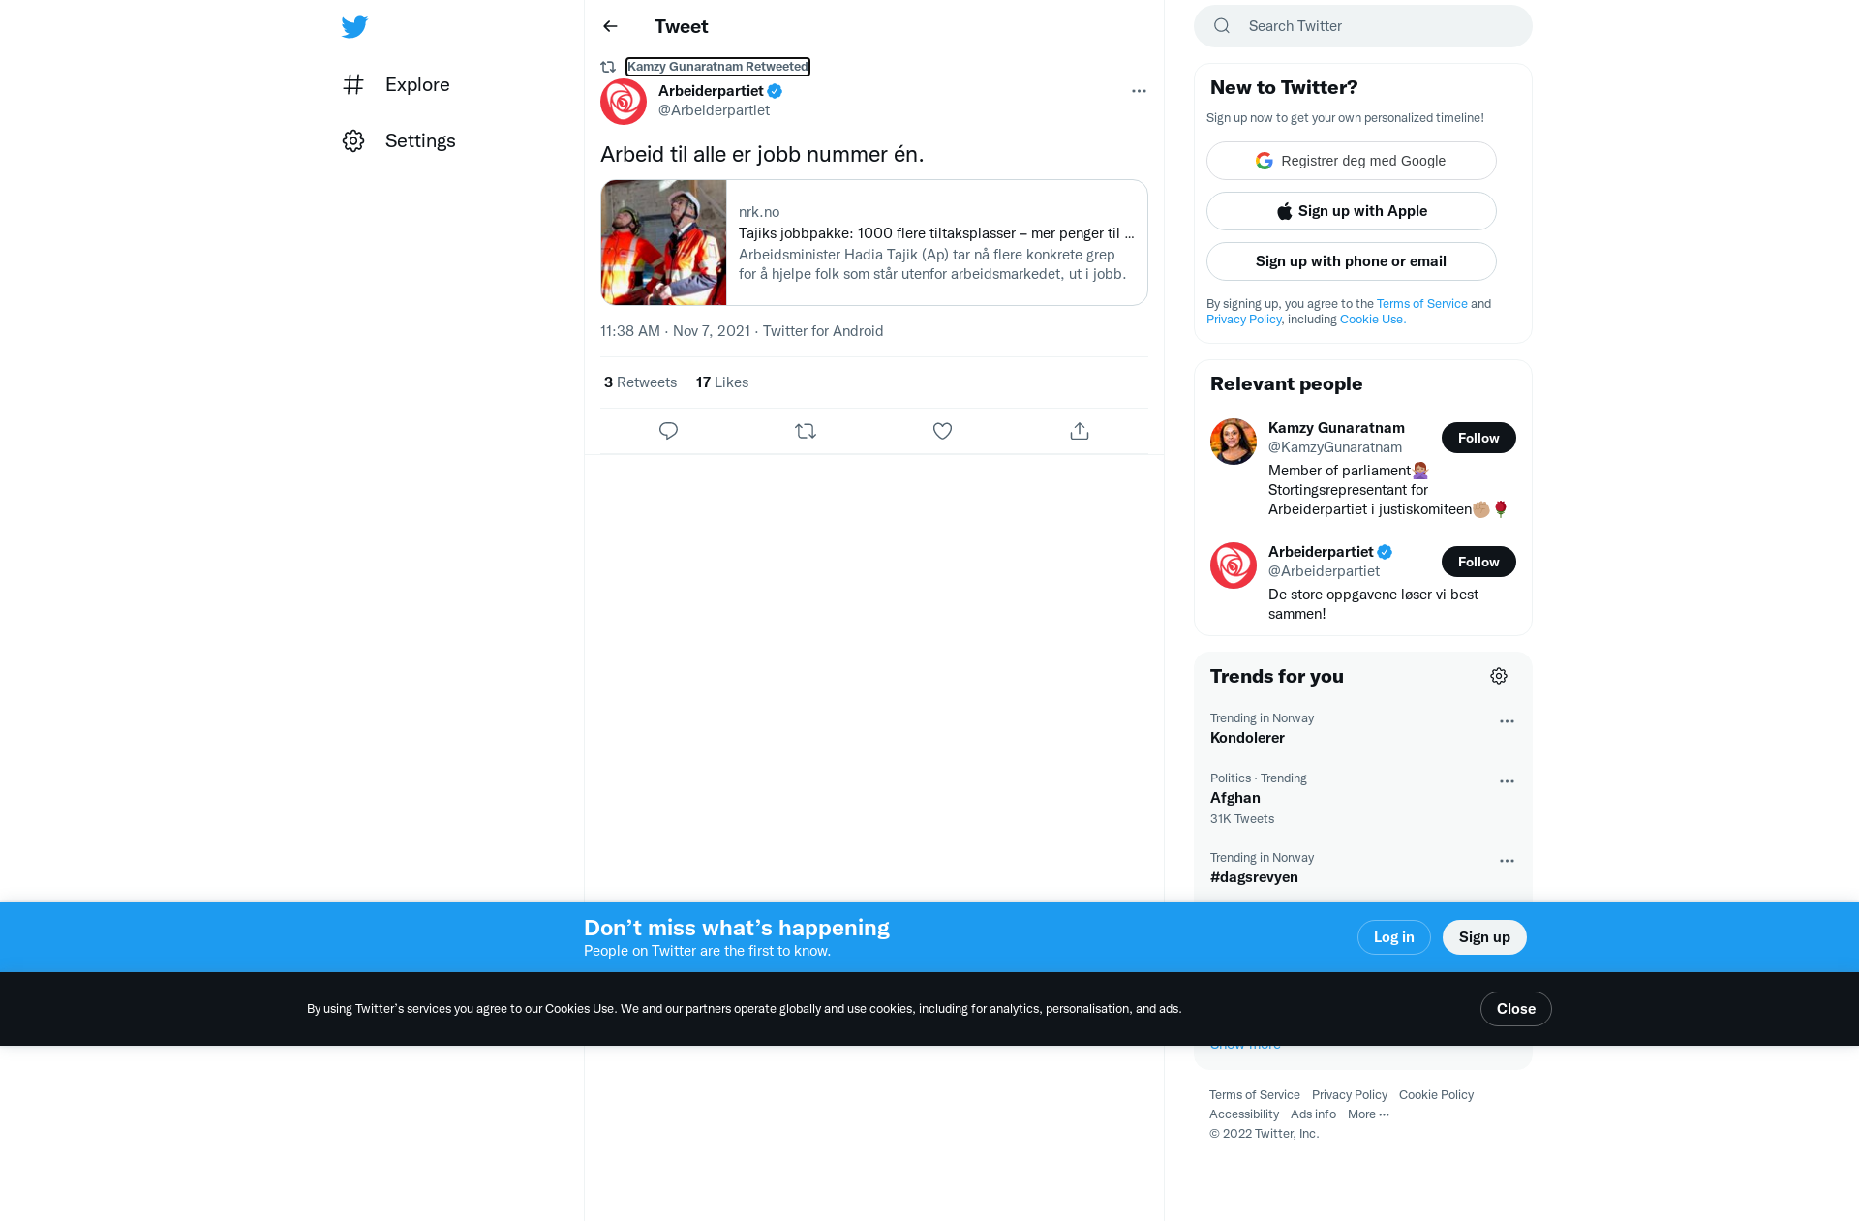Image resolution: width=1859 pixels, height=1221 pixels.
Task: Share the tweet using share icon
Action: (x=1080, y=431)
